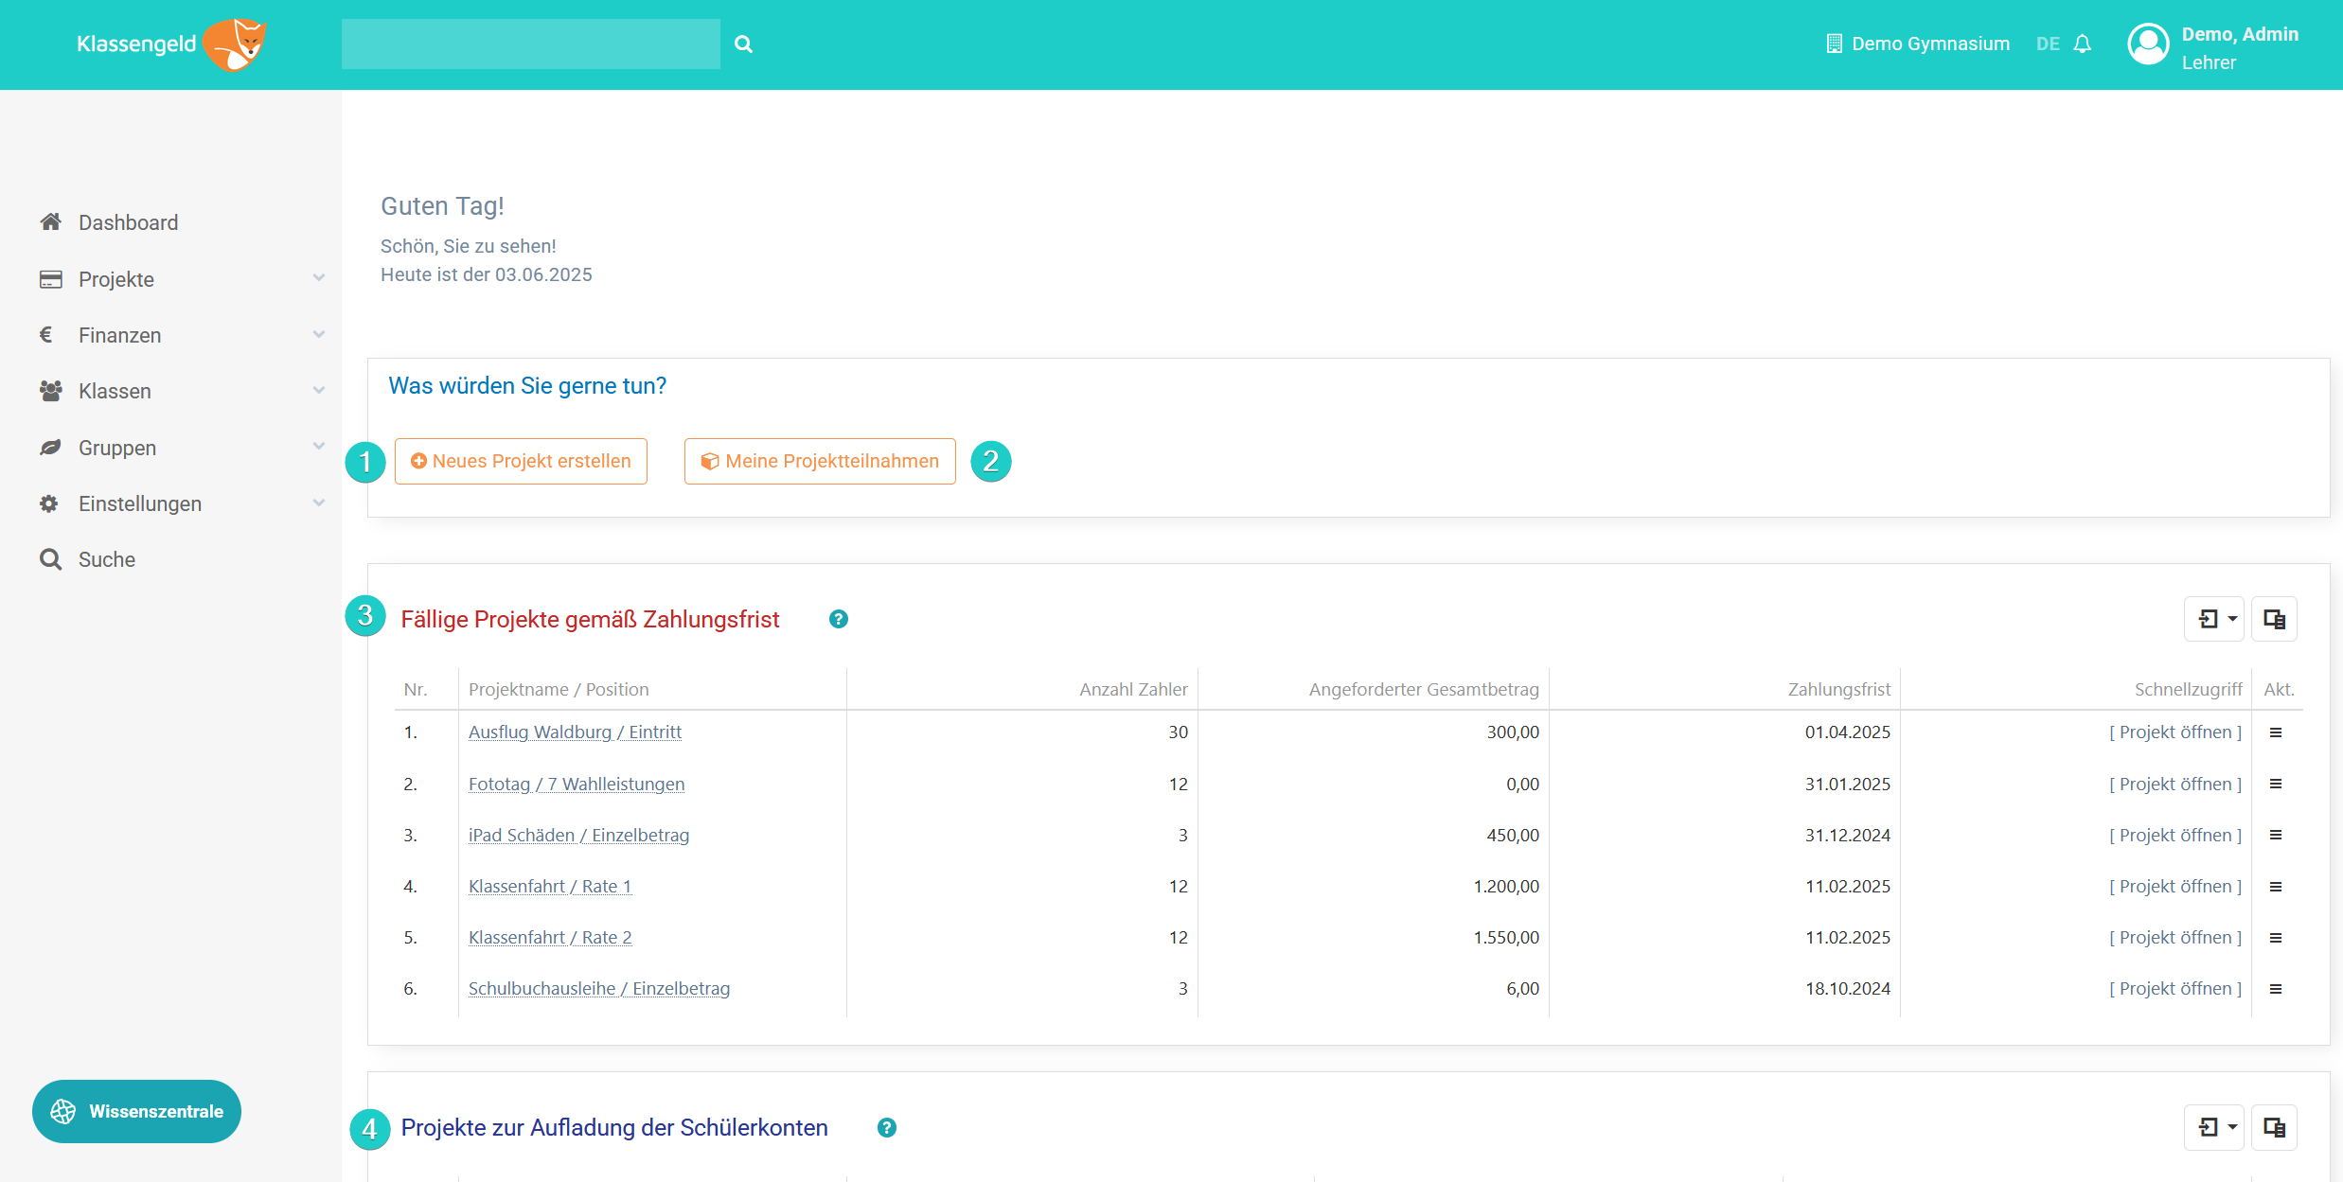Click the Einstellungen gear icon
This screenshot has width=2343, height=1182.
[49, 503]
